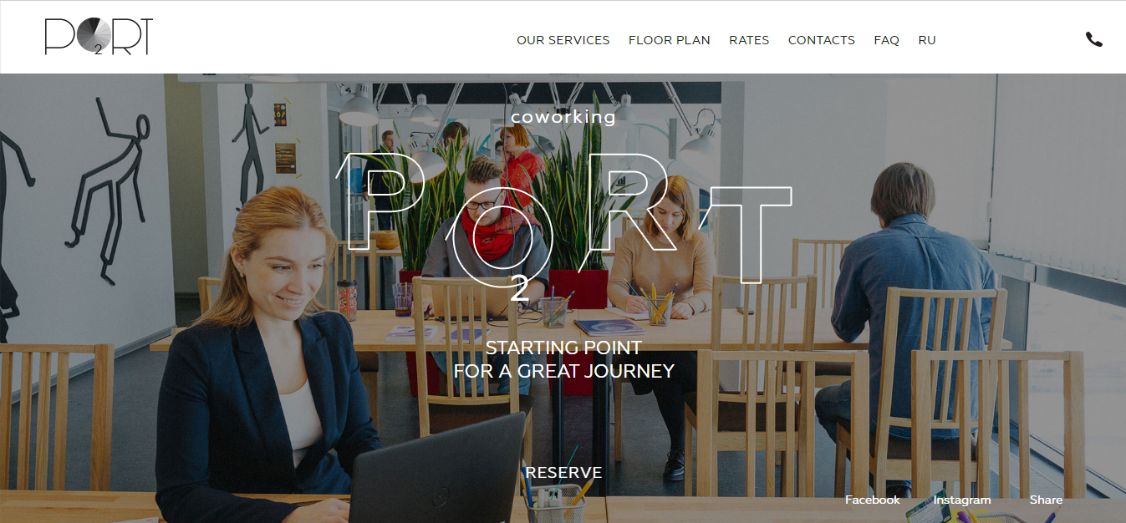
Task: Click the RESERVE button
Action: pyautogui.click(x=563, y=472)
